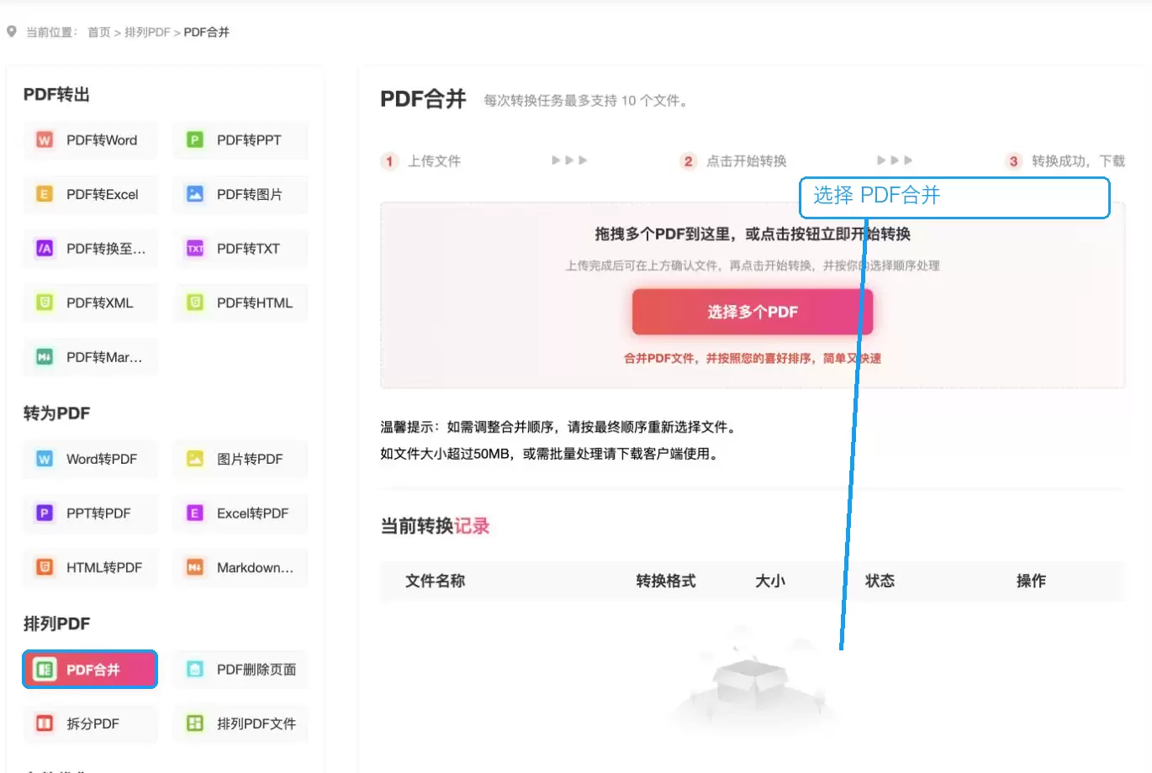The image size is (1152, 773).
Task: Click the red split icon beside 拆分PDF
Action: tap(45, 723)
